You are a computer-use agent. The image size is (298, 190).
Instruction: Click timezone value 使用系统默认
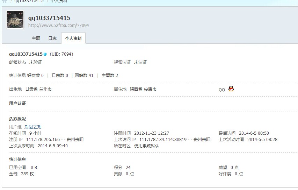[x=147, y=146]
